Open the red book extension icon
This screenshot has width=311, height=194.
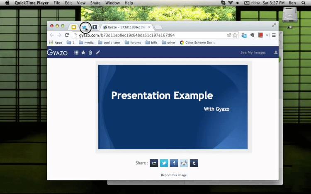click(x=260, y=35)
